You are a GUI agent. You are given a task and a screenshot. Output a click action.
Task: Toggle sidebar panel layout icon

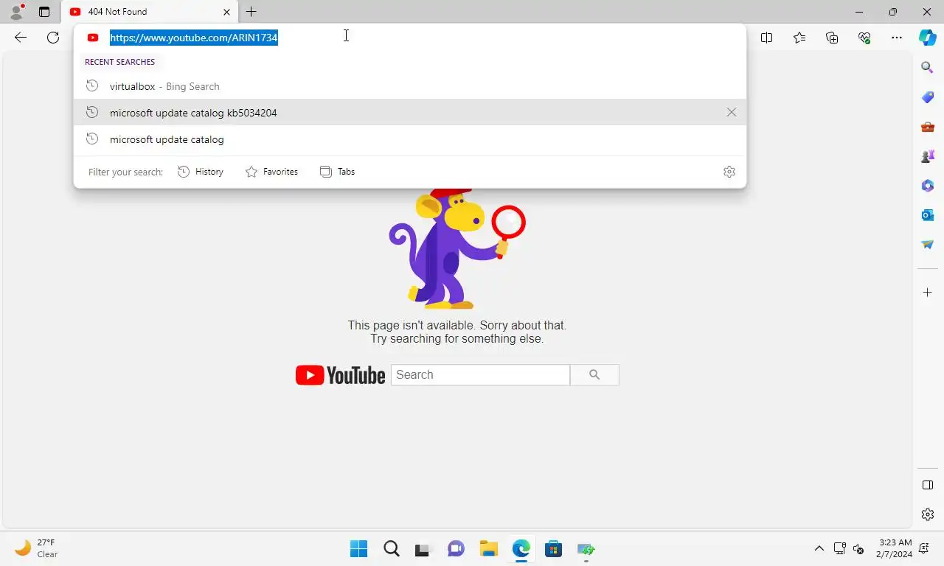coord(928,485)
